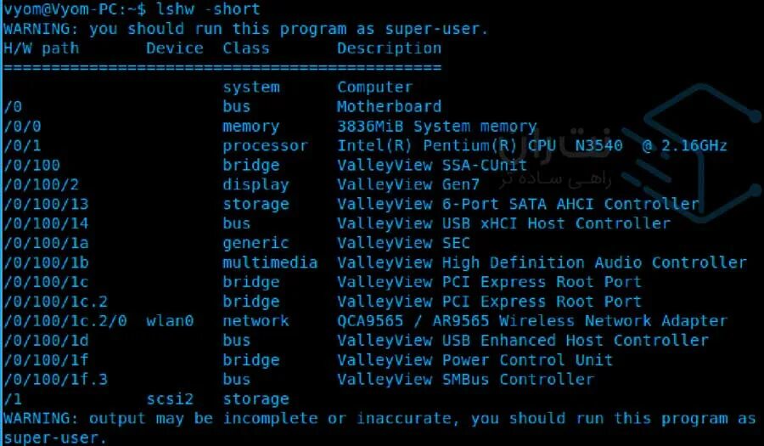Click the 'Device' column header

click(x=174, y=48)
